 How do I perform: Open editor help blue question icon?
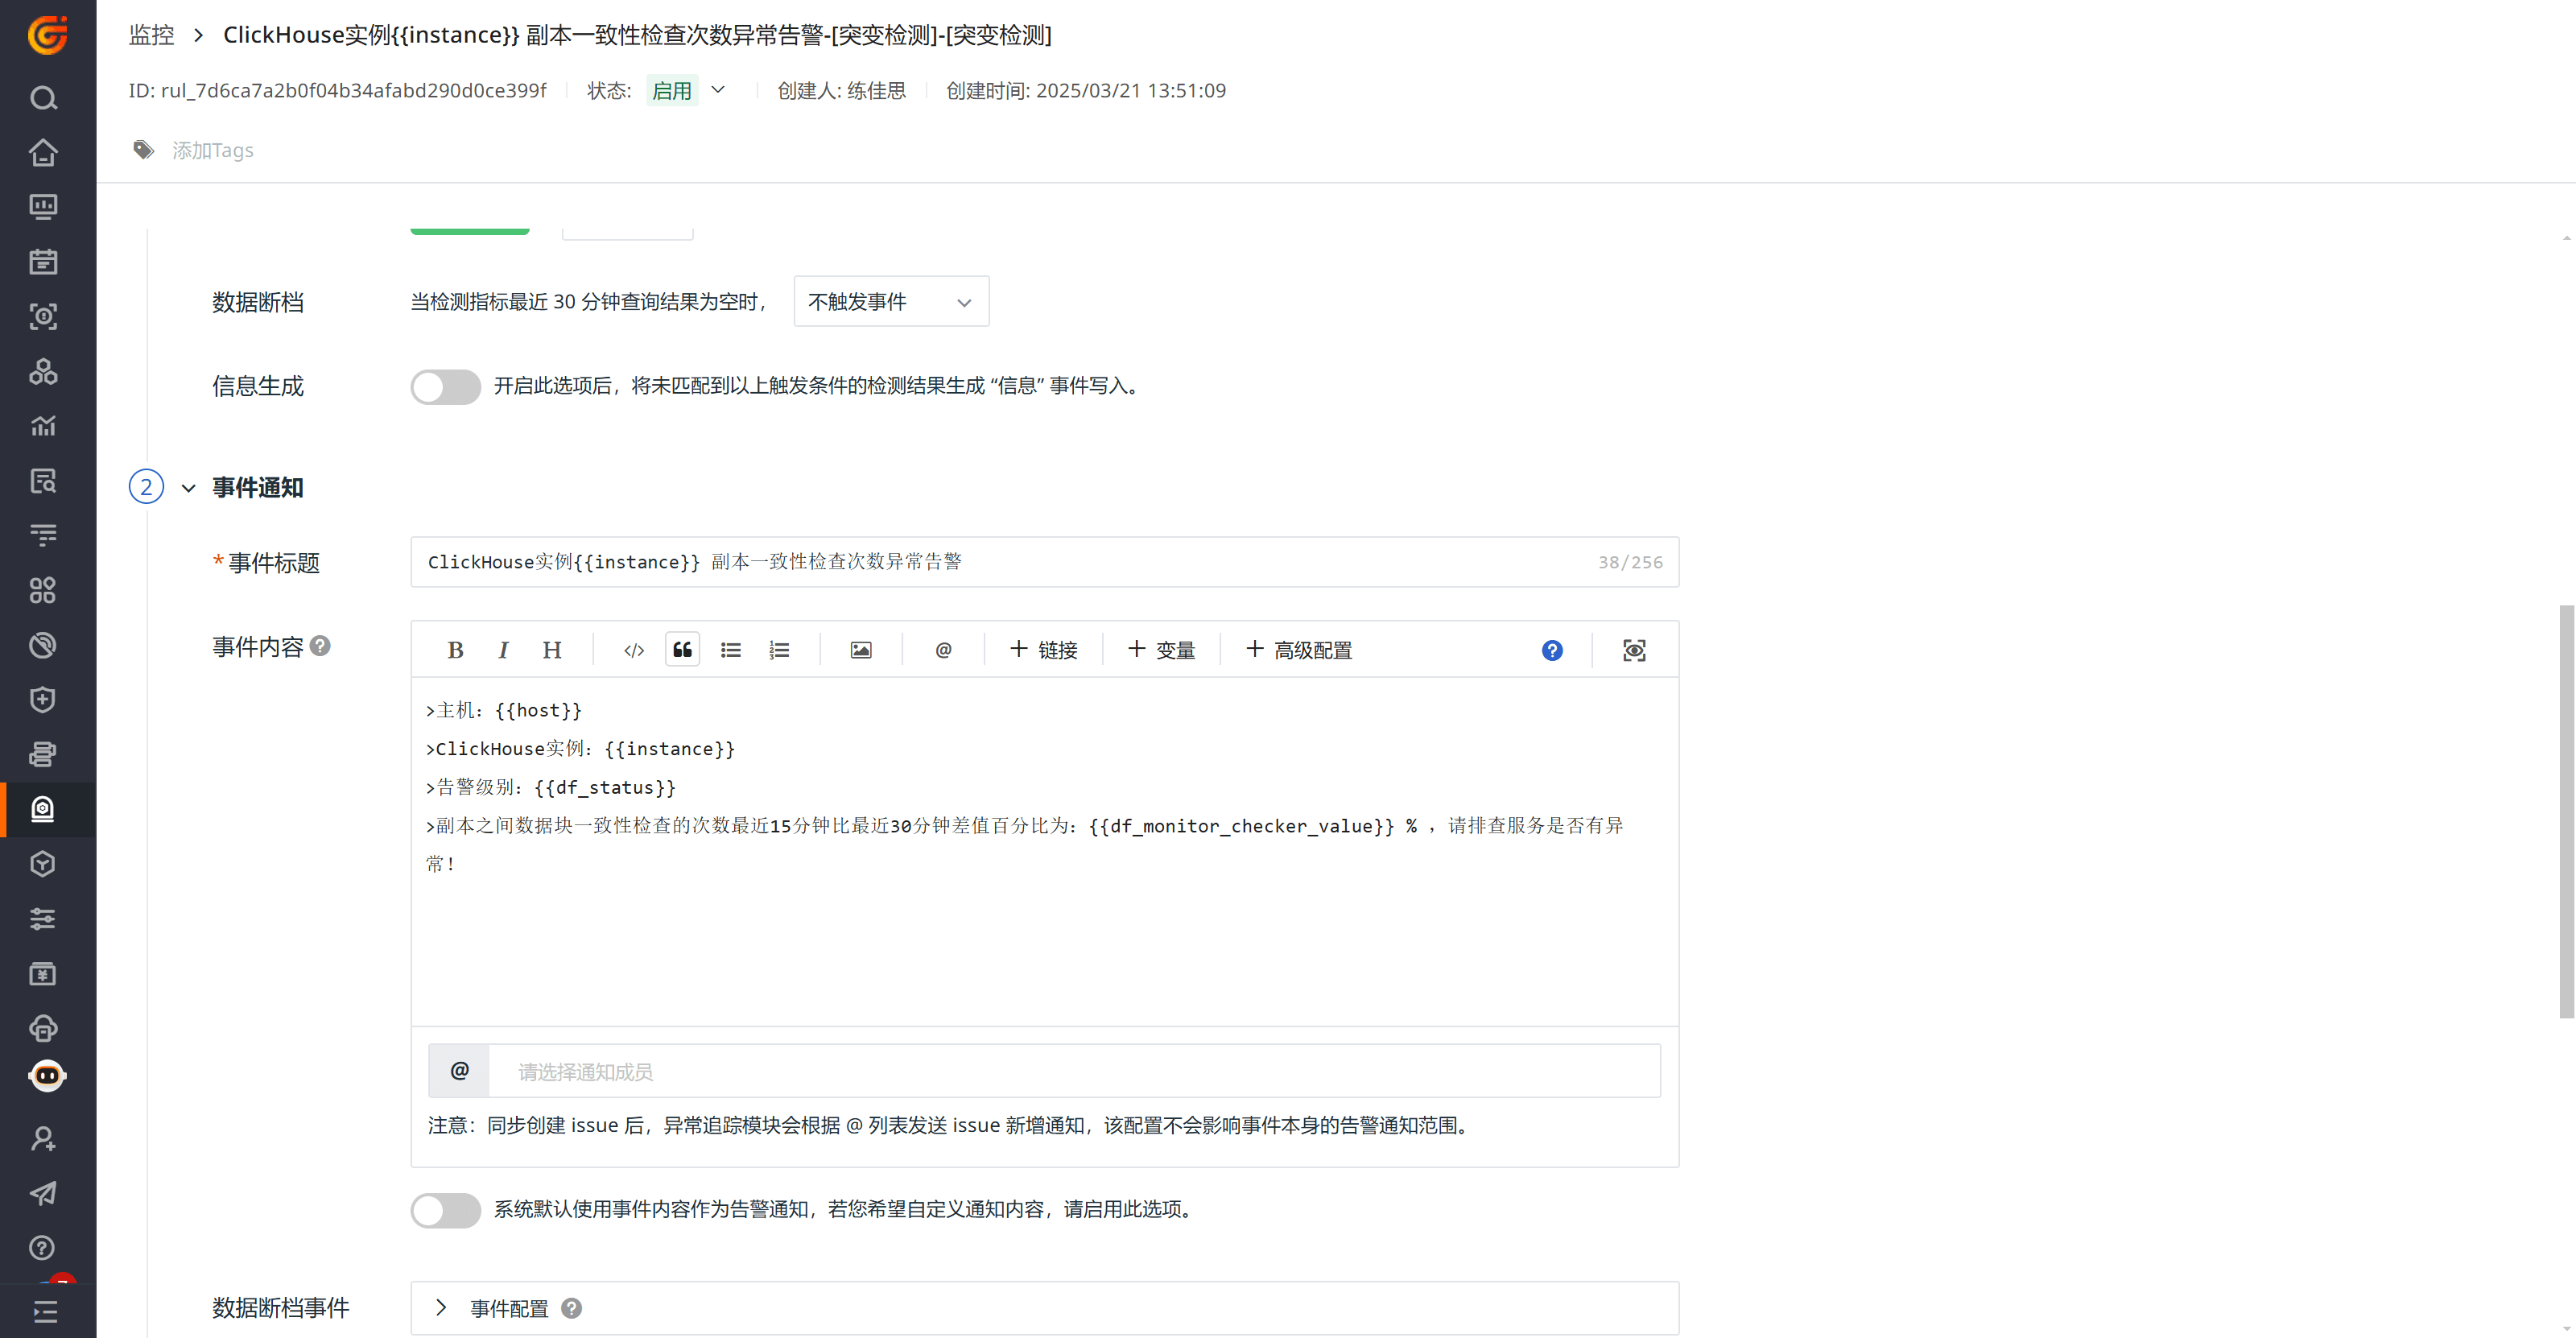click(x=1552, y=650)
